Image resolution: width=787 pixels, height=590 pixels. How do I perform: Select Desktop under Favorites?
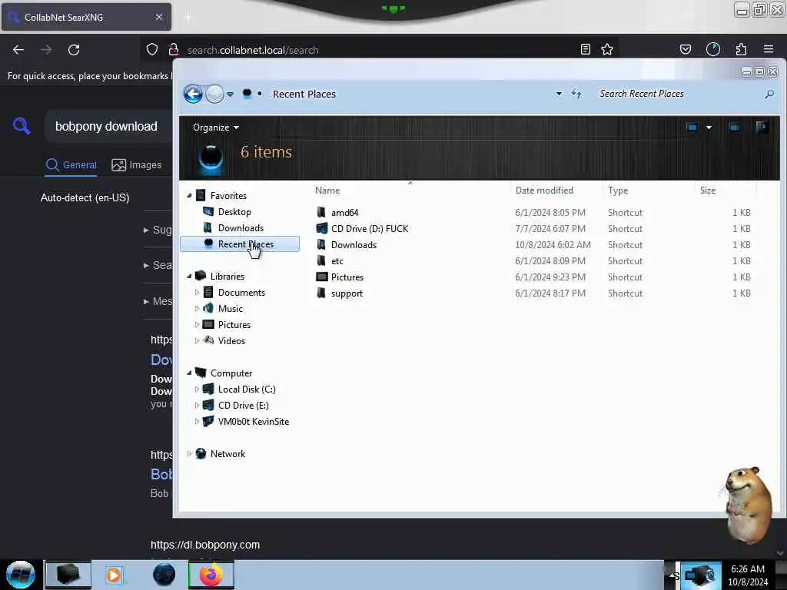coord(234,212)
